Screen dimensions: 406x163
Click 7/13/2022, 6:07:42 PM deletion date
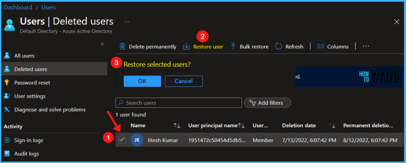(309, 140)
